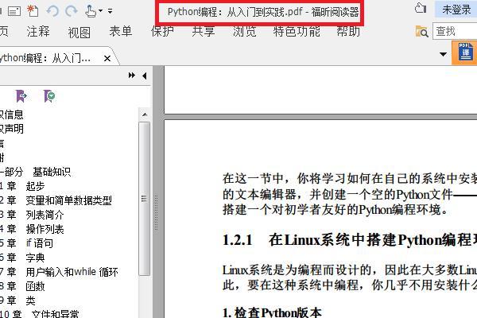
Task: Open the quick access toolbar customize arrow
Action: [111, 11]
